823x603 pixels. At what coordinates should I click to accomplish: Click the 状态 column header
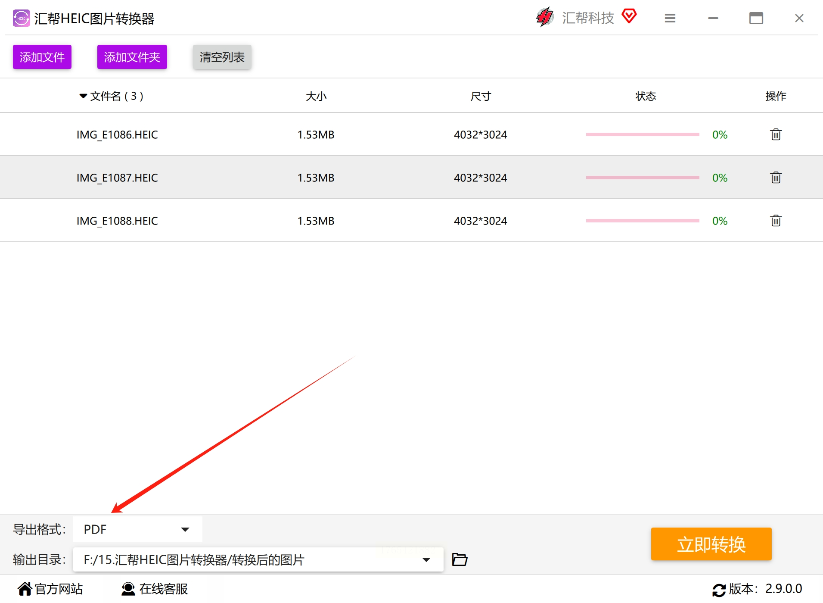pyautogui.click(x=646, y=96)
